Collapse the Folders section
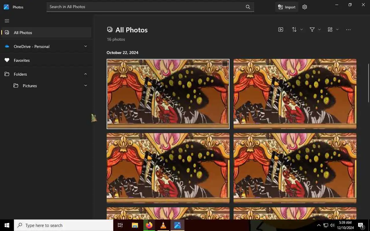 (86, 74)
